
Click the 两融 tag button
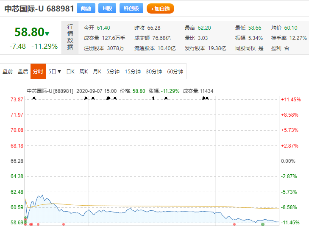86,8
